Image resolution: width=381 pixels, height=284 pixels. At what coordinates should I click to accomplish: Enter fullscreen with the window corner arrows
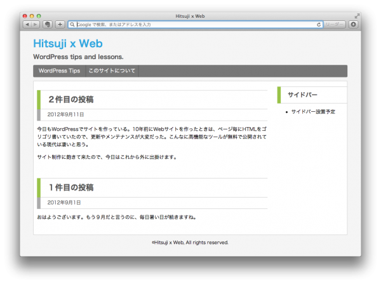(357, 16)
